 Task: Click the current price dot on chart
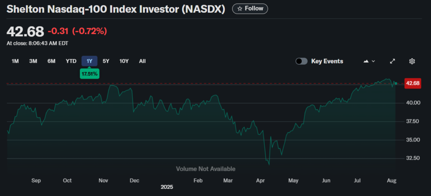pos(396,83)
